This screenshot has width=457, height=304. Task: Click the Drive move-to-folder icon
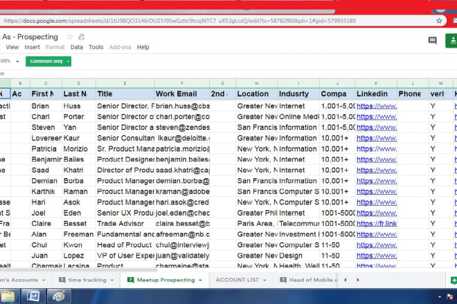pos(82,37)
